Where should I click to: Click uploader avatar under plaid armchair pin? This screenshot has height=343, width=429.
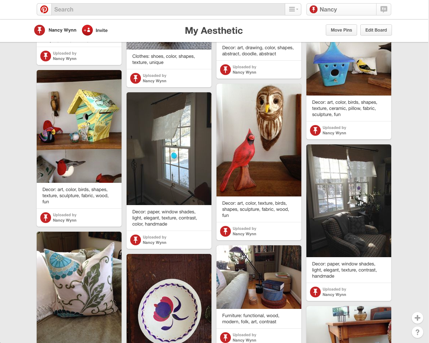tap(315, 292)
